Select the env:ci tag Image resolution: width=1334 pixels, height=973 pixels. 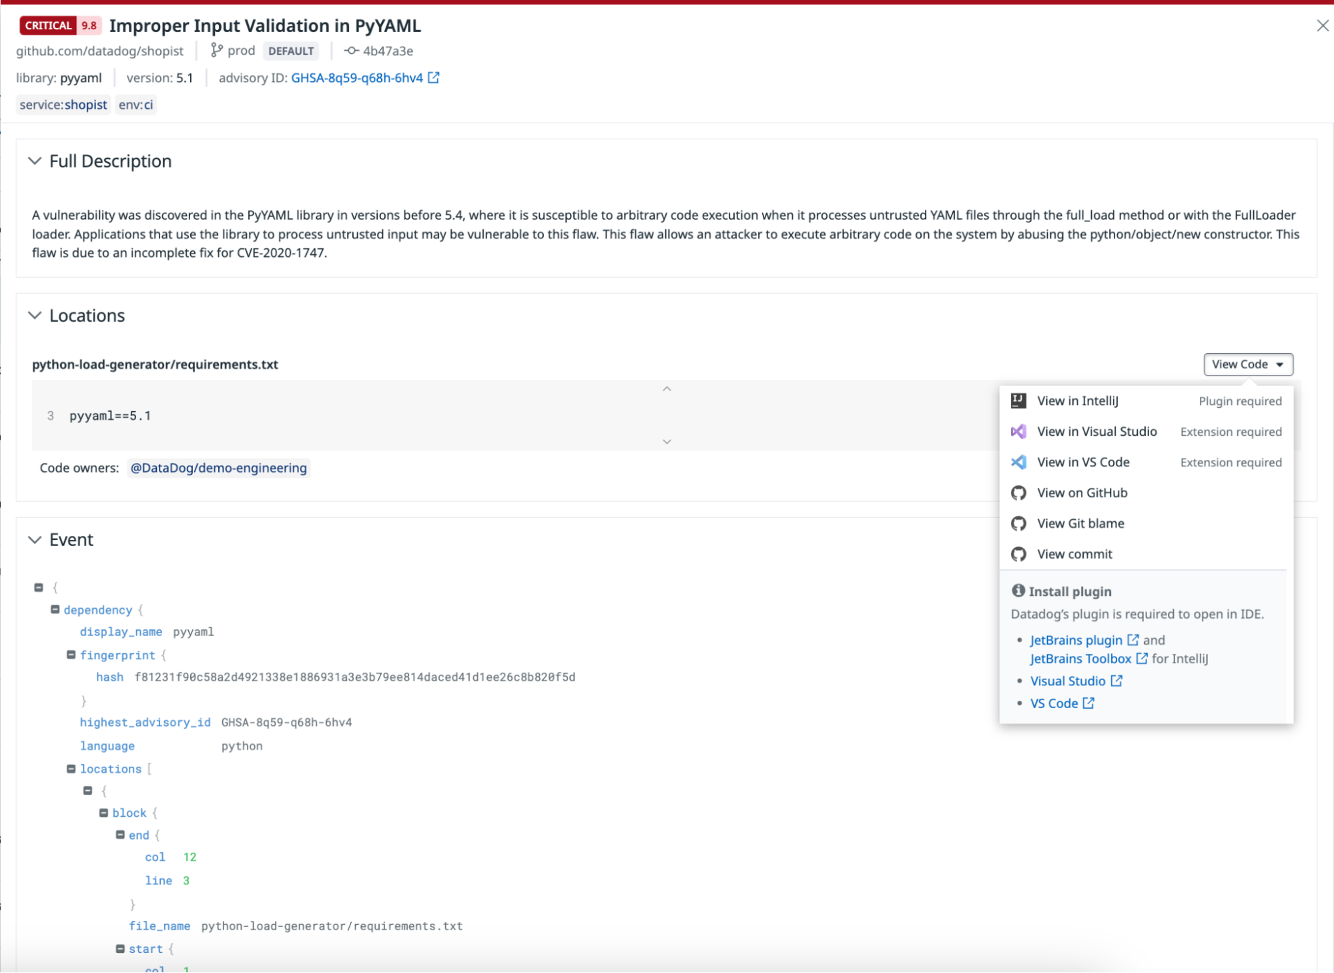[x=135, y=105]
